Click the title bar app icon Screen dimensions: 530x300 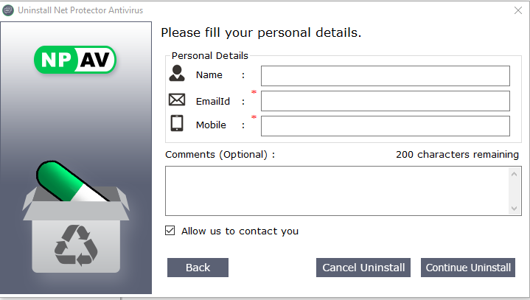click(x=8, y=10)
